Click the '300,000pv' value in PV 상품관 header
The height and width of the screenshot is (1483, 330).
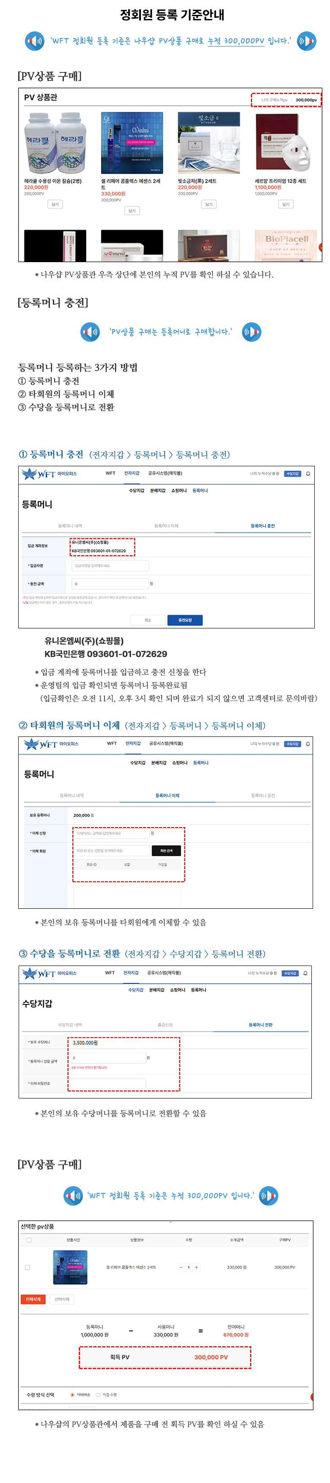pyautogui.click(x=306, y=100)
